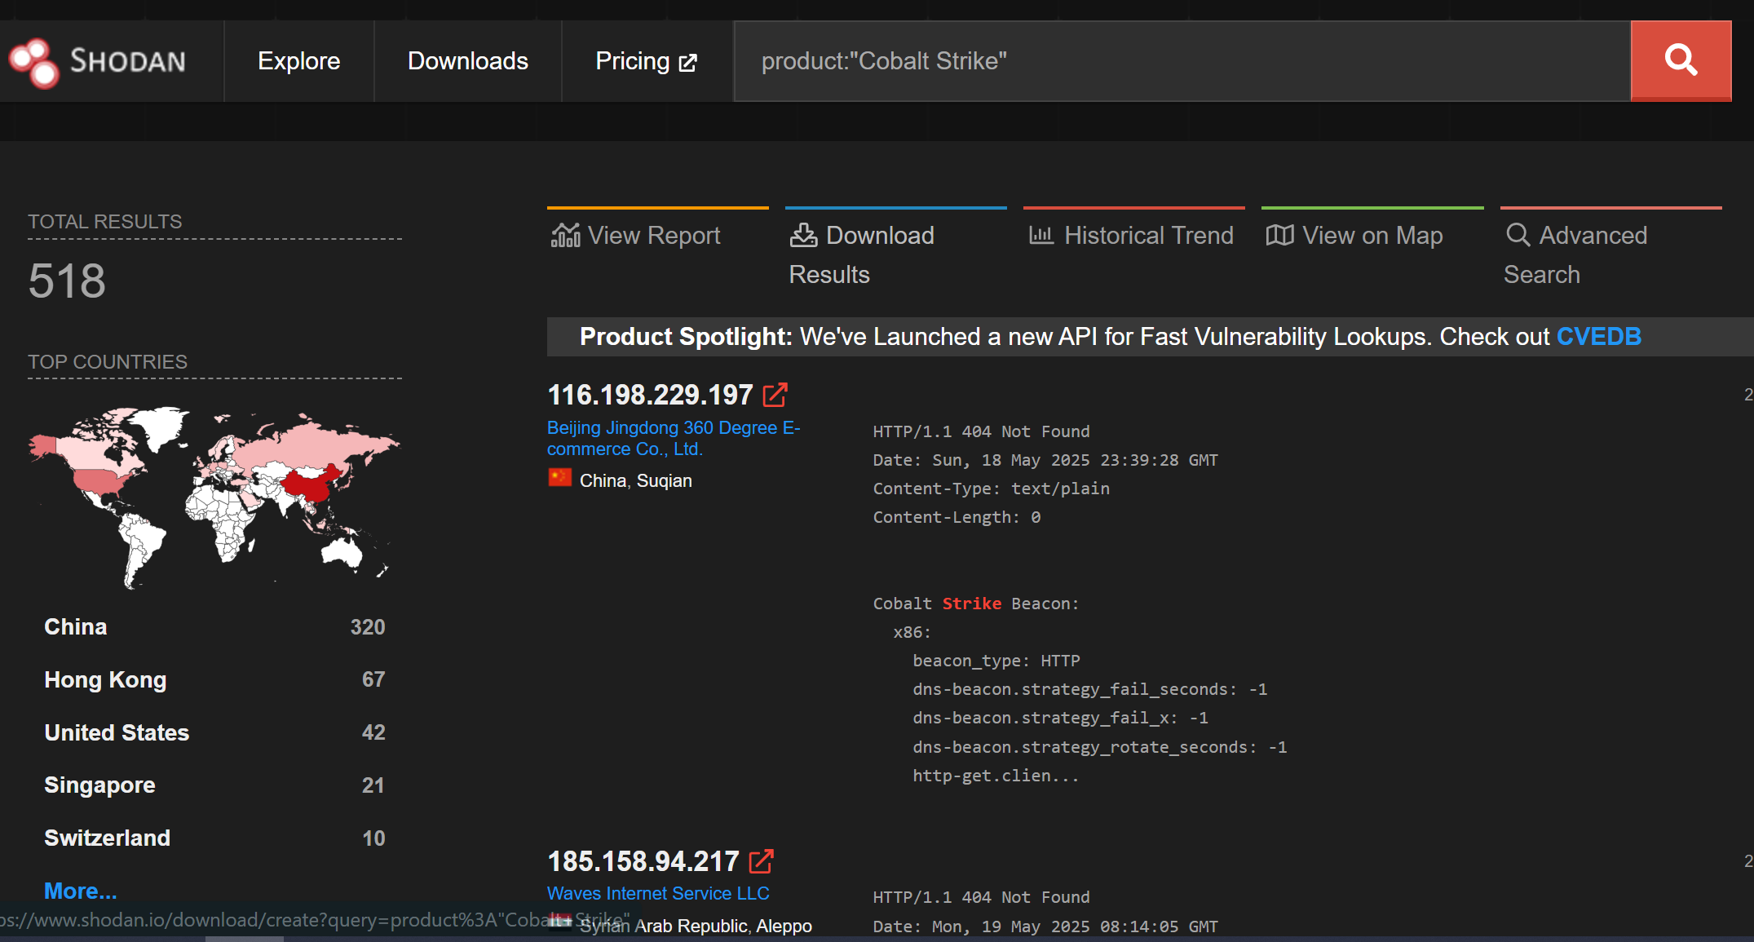Viewport: 1754px width, 942px height.
Task: Click 'Date: Mon, 19 May 2025 08:14:05 GMT'
Action: tap(1045, 927)
